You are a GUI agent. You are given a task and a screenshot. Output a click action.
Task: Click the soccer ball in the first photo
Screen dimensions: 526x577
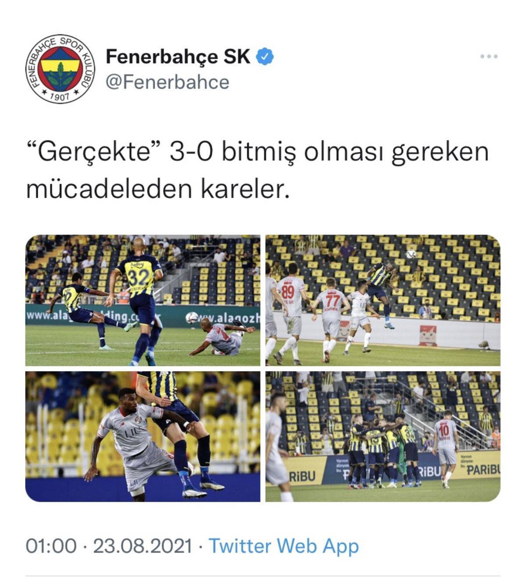(x=192, y=318)
